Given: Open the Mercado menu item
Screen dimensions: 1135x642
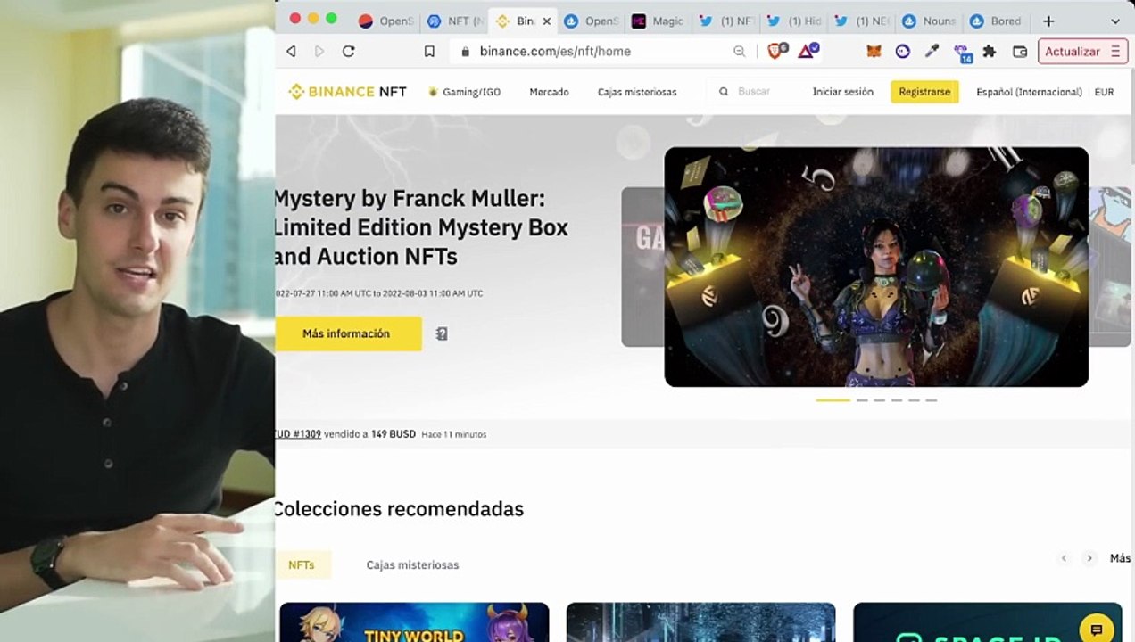Looking at the screenshot, I should (x=549, y=92).
